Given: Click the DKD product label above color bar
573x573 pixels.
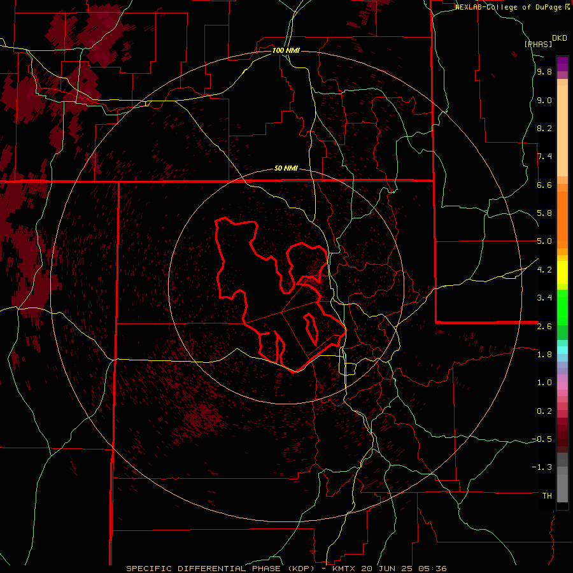Looking at the screenshot, I should (x=560, y=38).
